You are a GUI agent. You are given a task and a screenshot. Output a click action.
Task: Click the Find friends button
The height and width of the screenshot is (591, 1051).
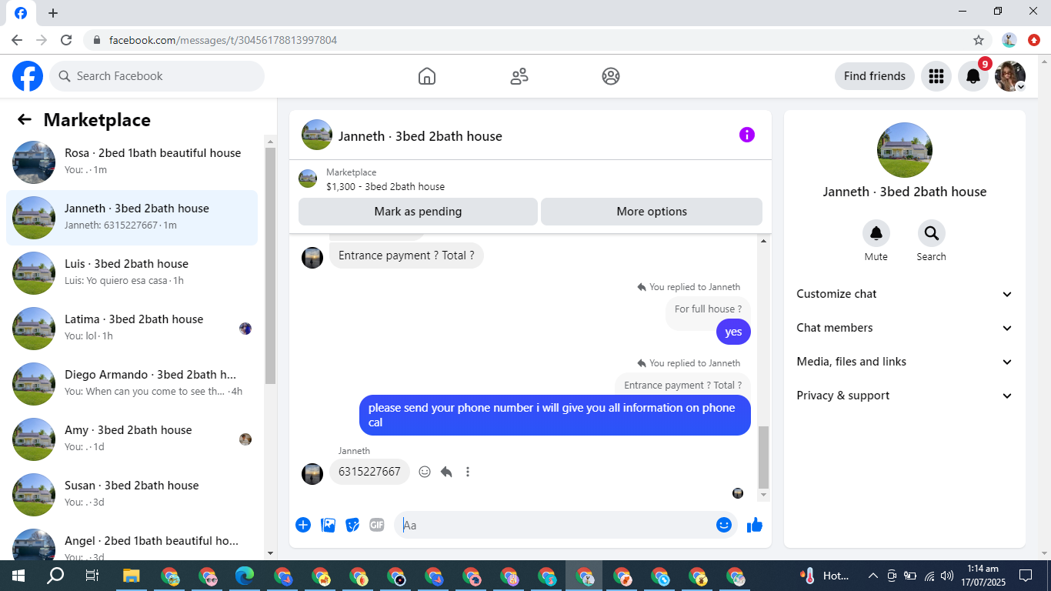[x=875, y=76]
